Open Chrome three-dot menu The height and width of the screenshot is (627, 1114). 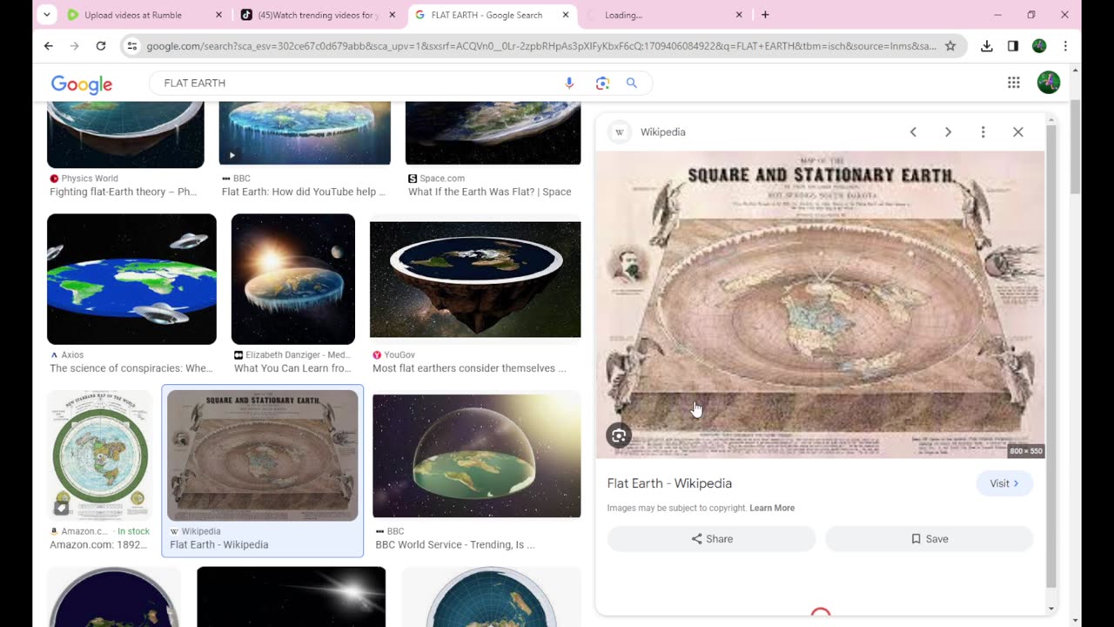(1065, 46)
